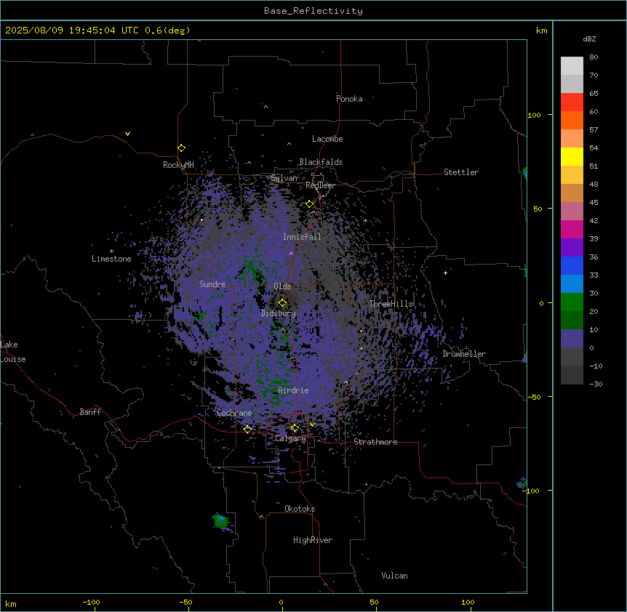627x612 pixels.
Task: Click the ThreeHills city label
Action: pyautogui.click(x=391, y=304)
